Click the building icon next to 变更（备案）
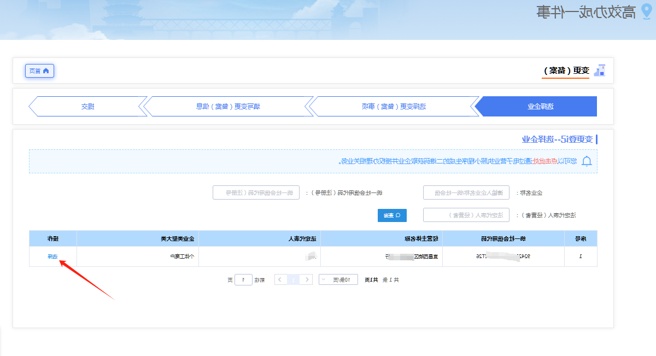The height and width of the screenshot is (356, 656). 600,70
